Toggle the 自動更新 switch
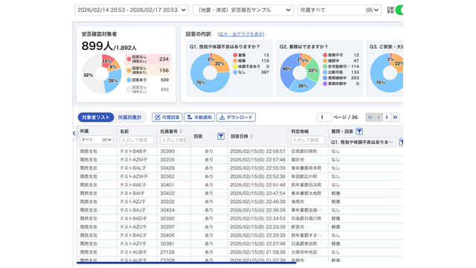Viewport: 476px width, 268px height. coord(399,10)
